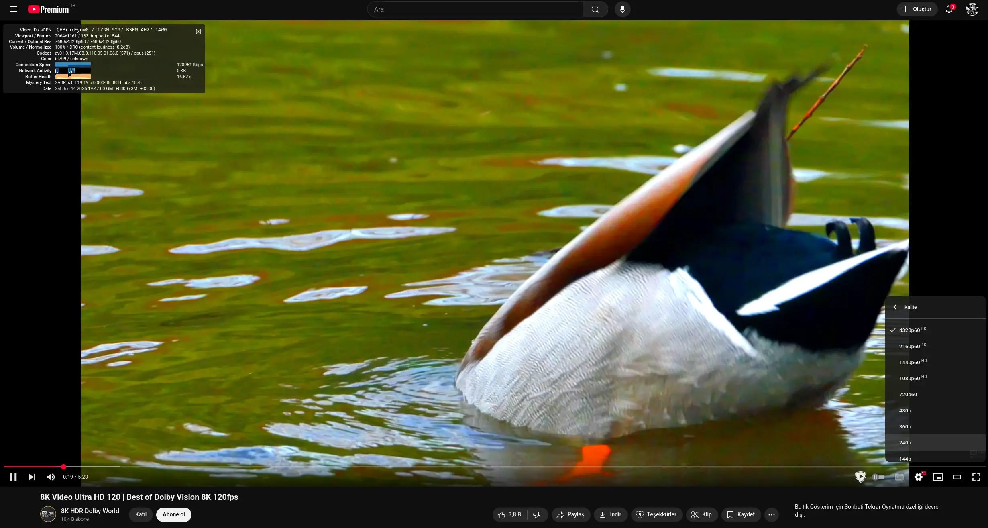Screen dimensions: 988x528
Task: Click the Klip clip button
Action: tap(702, 514)
